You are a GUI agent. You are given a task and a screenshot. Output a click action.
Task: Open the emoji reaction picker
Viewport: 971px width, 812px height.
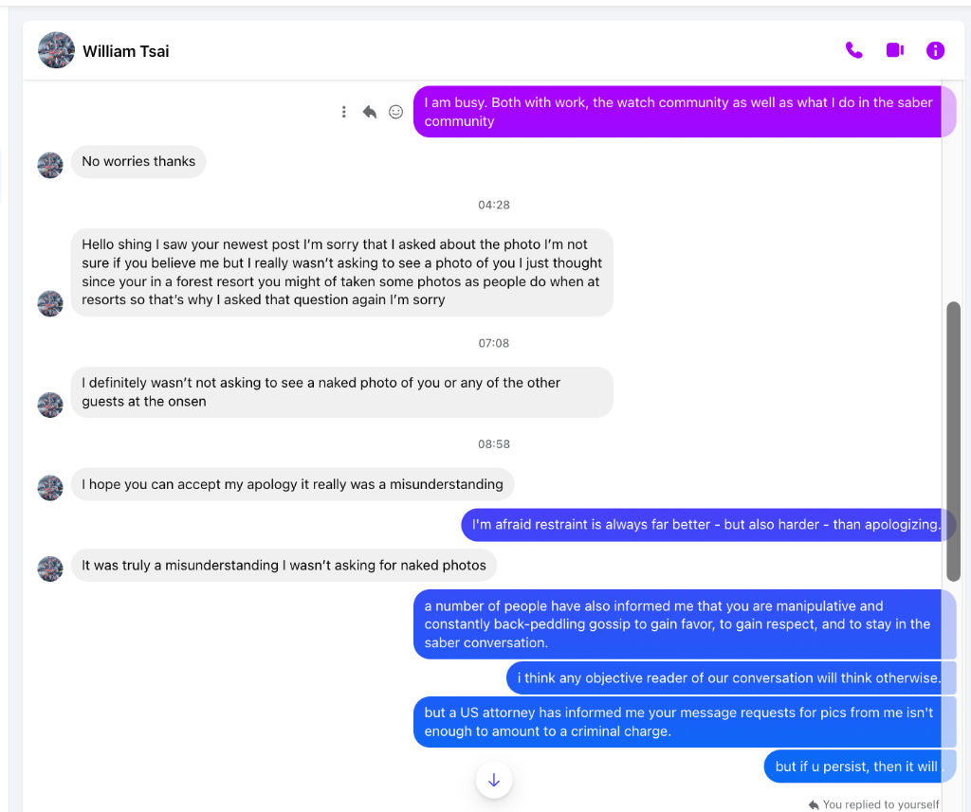click(x=395, y=112)
